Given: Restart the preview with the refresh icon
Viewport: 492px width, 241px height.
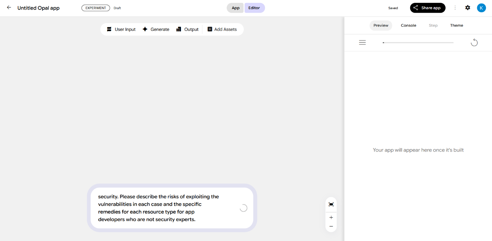Looking at the screenshot, I should pos(474,42).
